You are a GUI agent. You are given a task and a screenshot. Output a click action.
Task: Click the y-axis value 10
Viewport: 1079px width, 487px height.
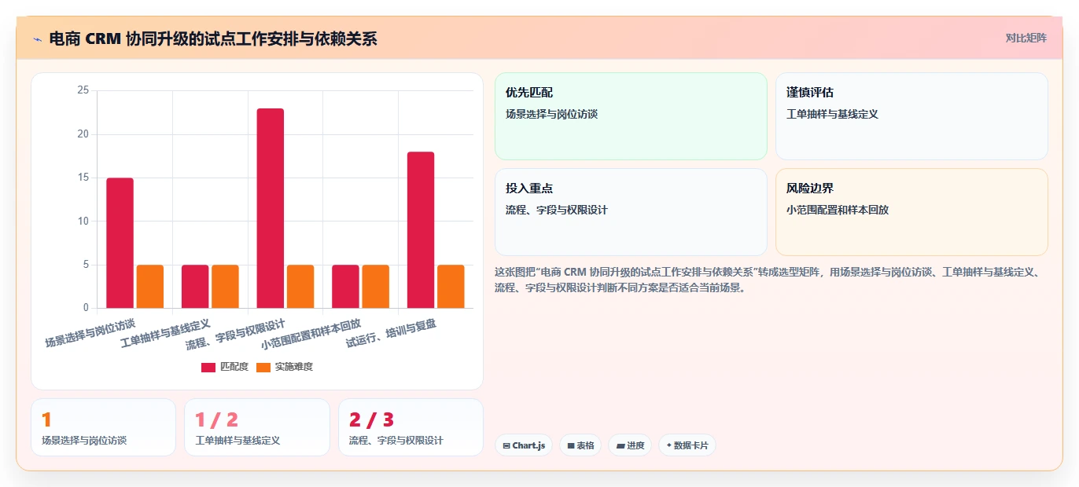(83, 221)
